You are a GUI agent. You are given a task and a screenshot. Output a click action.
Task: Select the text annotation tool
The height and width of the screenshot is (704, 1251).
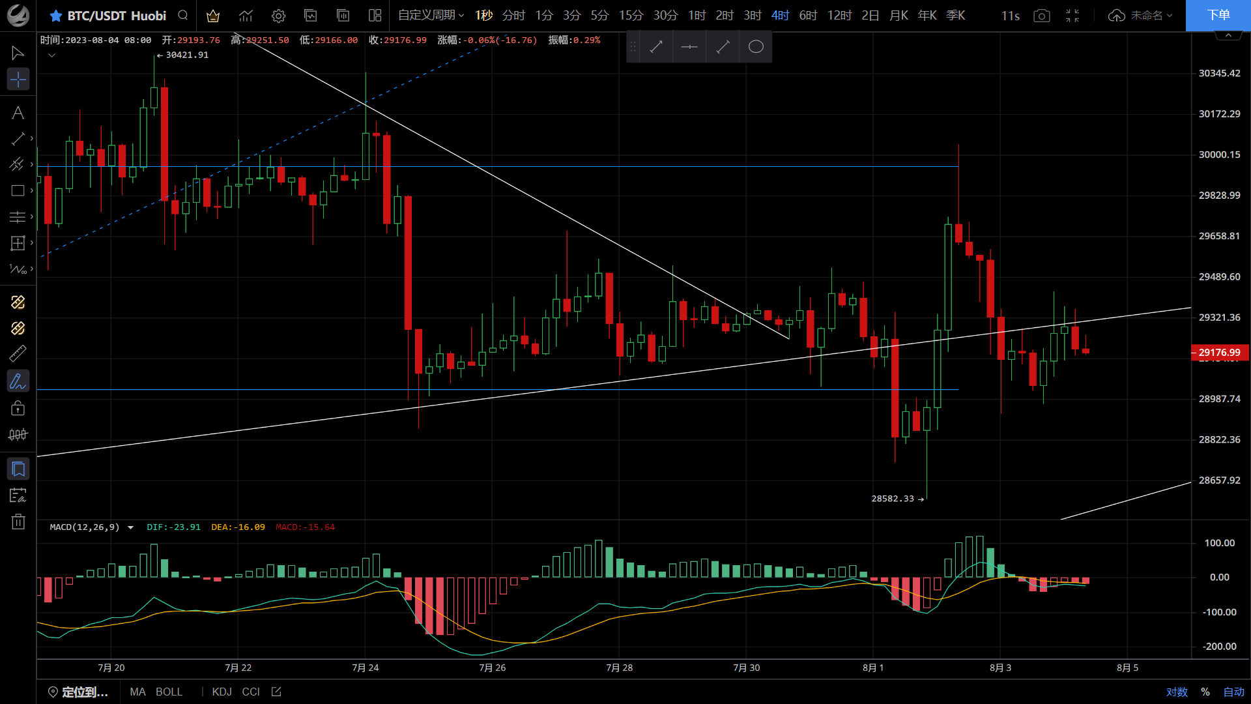point(18,112)
